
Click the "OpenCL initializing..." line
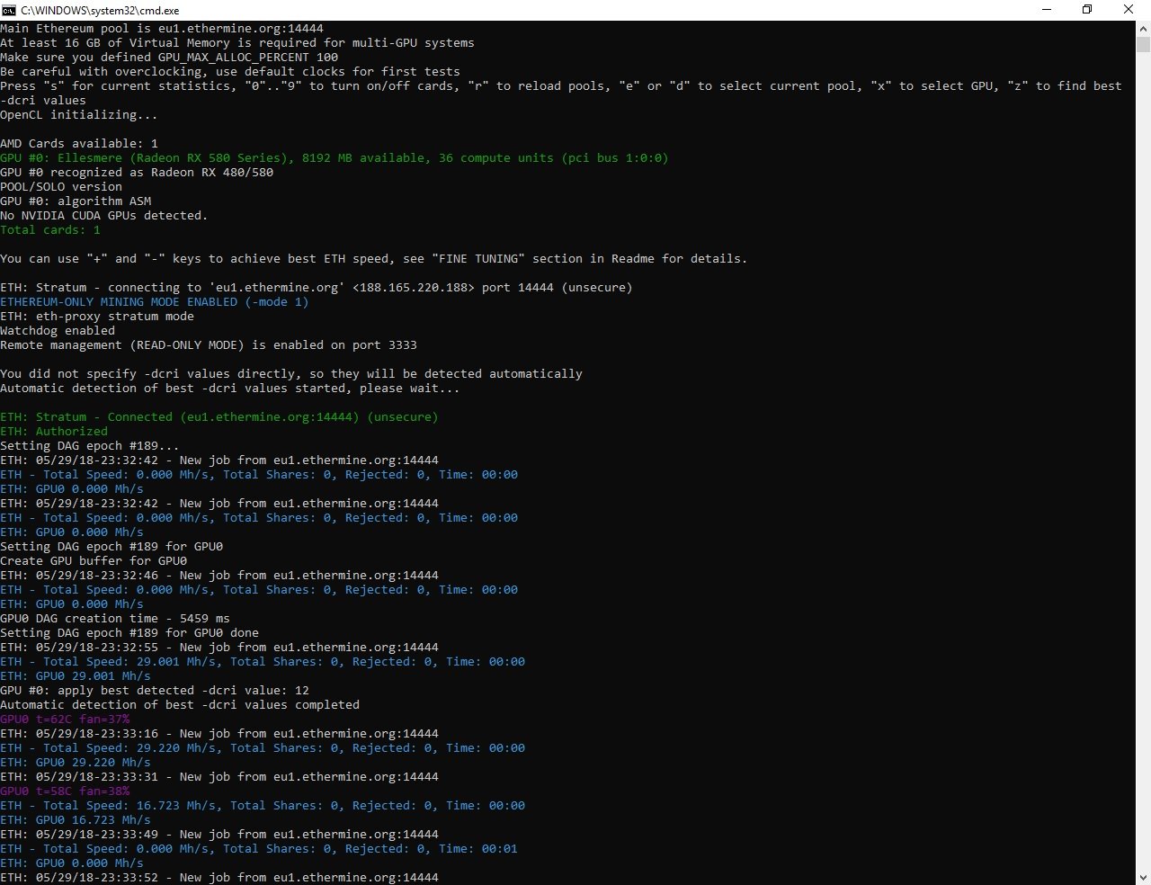pyautogui.click(x=79, y=115)
